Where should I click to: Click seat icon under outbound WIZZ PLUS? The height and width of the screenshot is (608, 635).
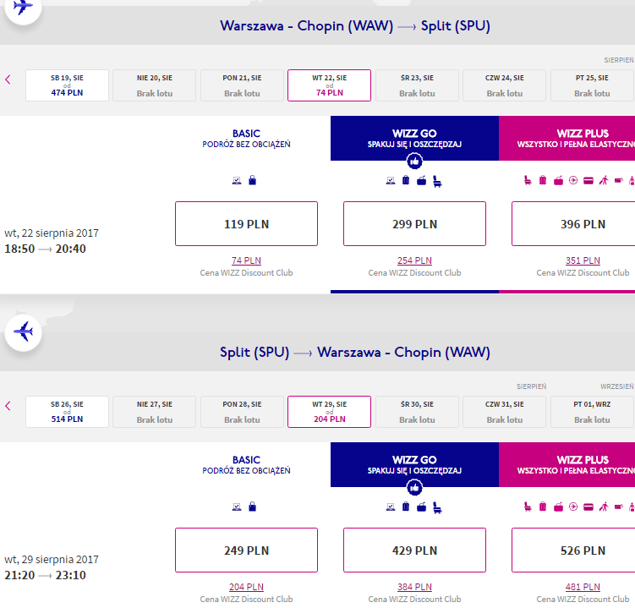click(528, 180)
